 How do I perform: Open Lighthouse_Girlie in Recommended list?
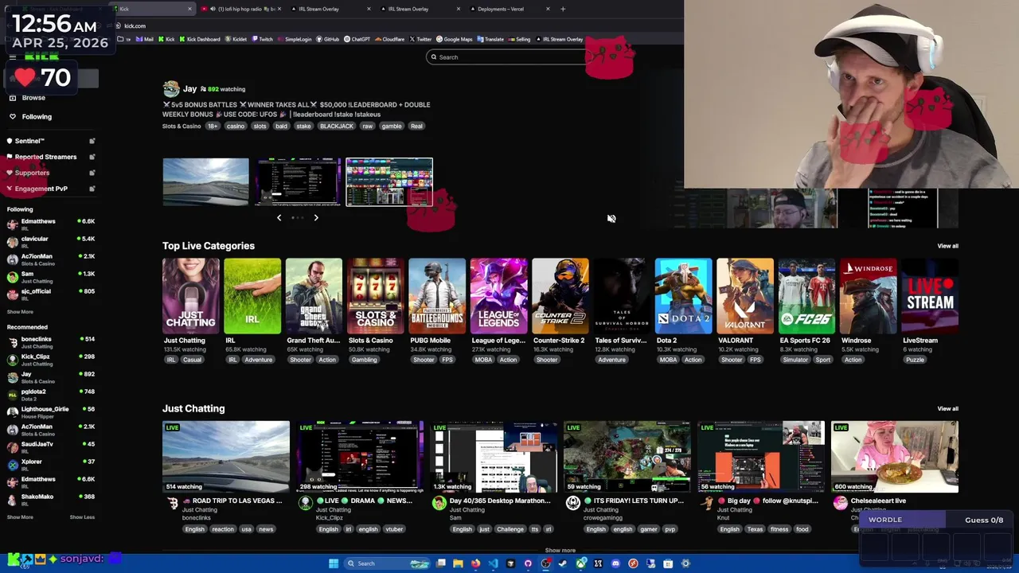[51, 411]
